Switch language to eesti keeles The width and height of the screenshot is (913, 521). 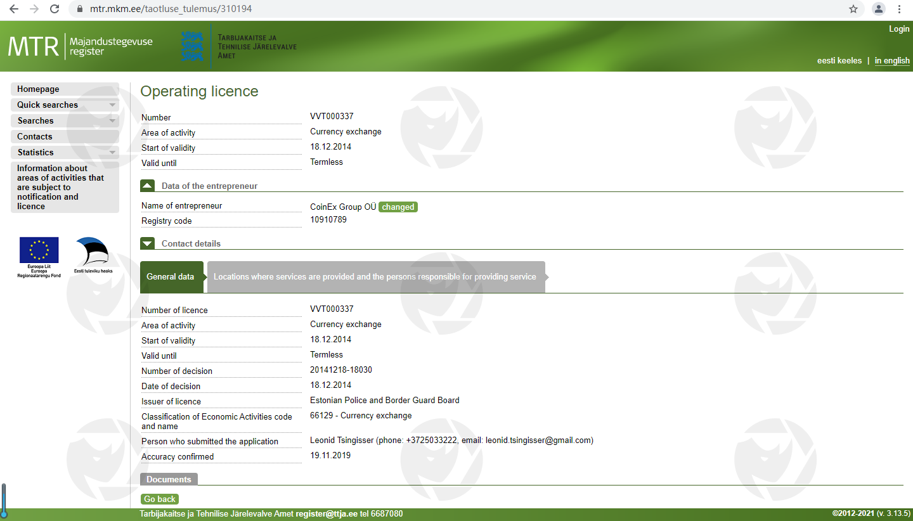[839, 61]
